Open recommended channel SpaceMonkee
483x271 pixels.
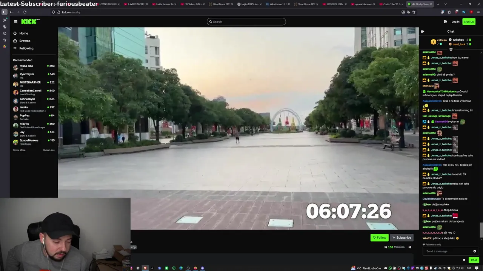34,142
